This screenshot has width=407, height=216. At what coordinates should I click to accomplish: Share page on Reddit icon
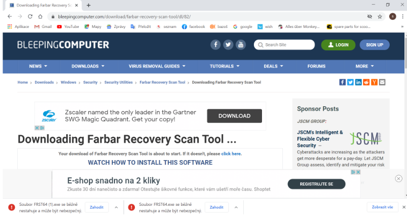(x=366, y=82)
